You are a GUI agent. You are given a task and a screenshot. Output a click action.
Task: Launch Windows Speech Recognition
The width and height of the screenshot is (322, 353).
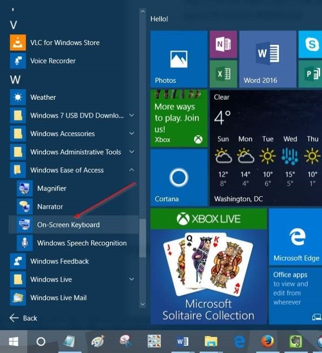click(81, 243)
